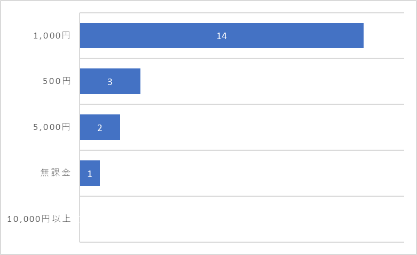Click the data label 14
The height and width of the screenshot is (255, 417).
click(x=222, y=36)
